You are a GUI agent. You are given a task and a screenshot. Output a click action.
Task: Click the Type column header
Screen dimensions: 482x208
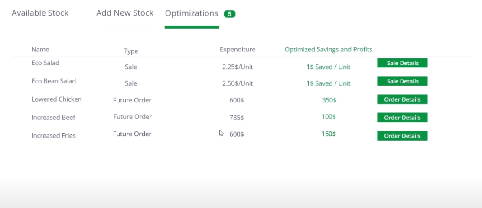coord(131,51)
